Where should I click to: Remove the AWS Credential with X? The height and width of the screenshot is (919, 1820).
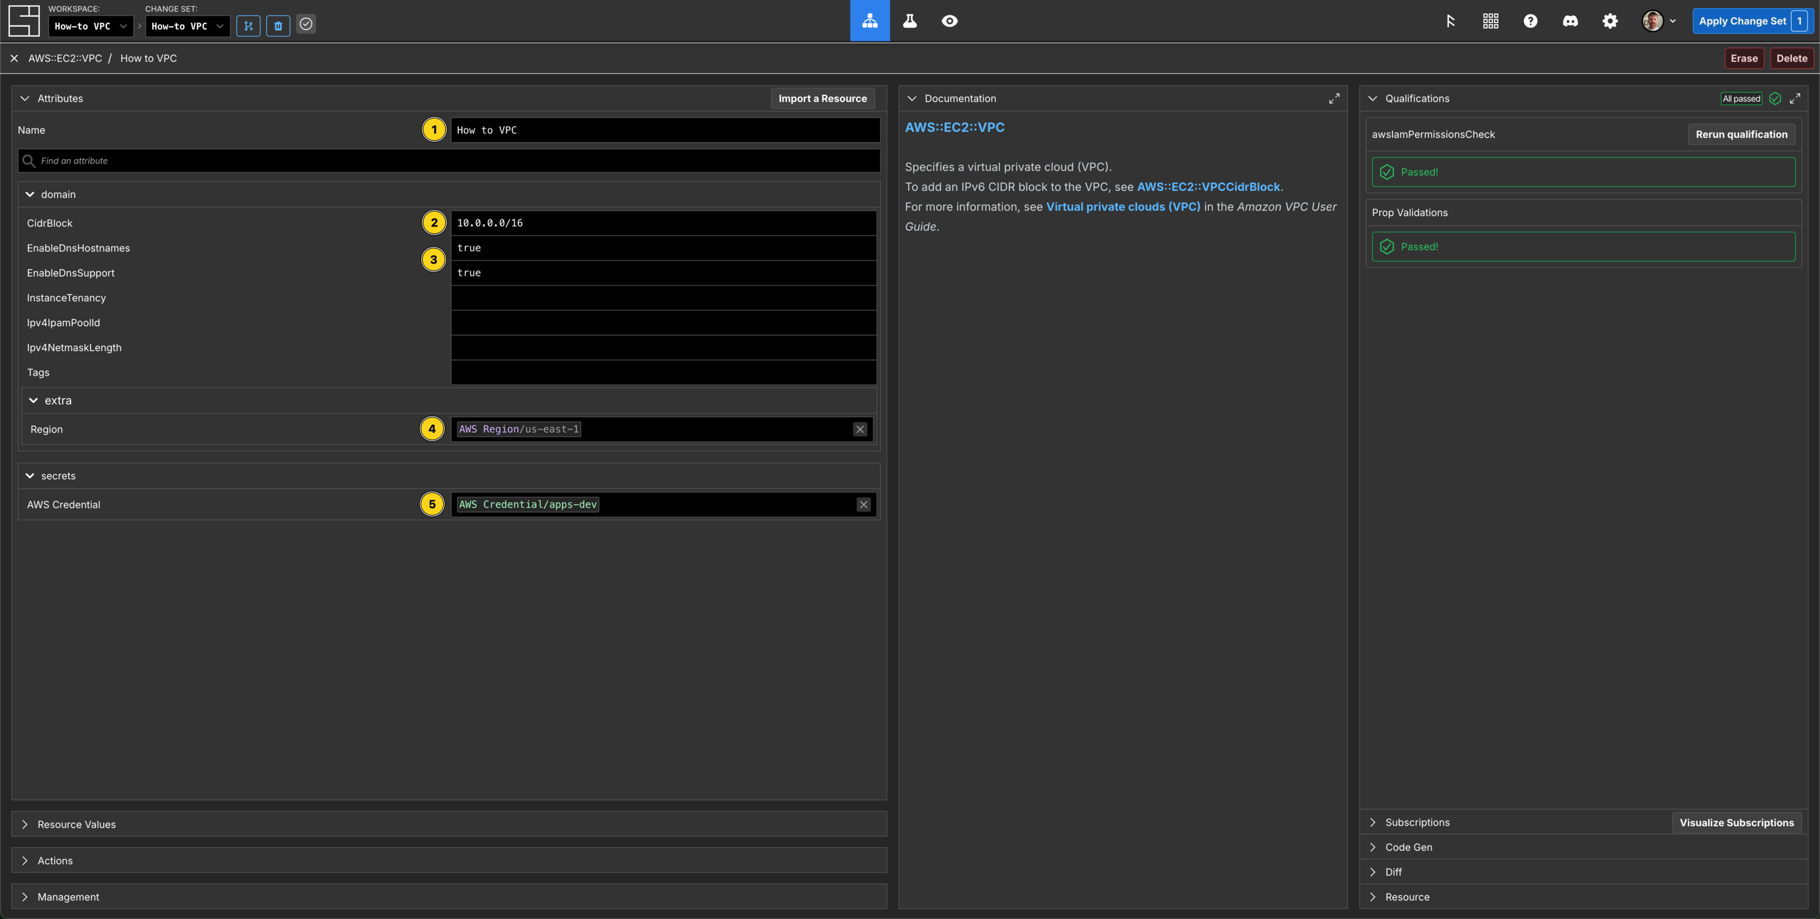[864, 504]
